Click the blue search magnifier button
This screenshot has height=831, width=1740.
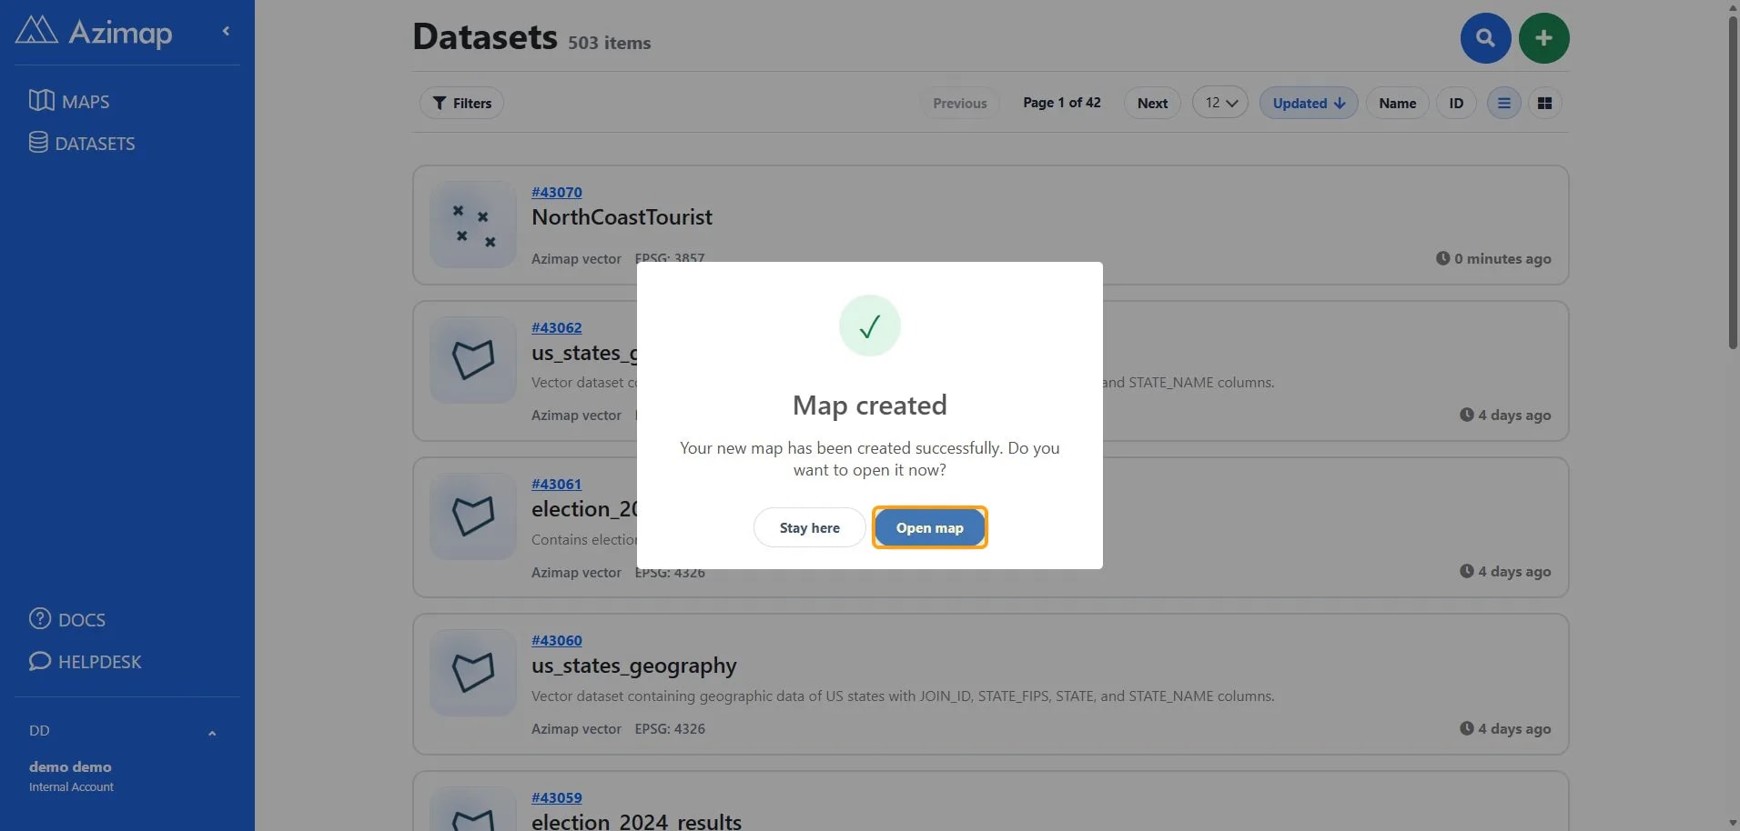tap(1485, 38)
